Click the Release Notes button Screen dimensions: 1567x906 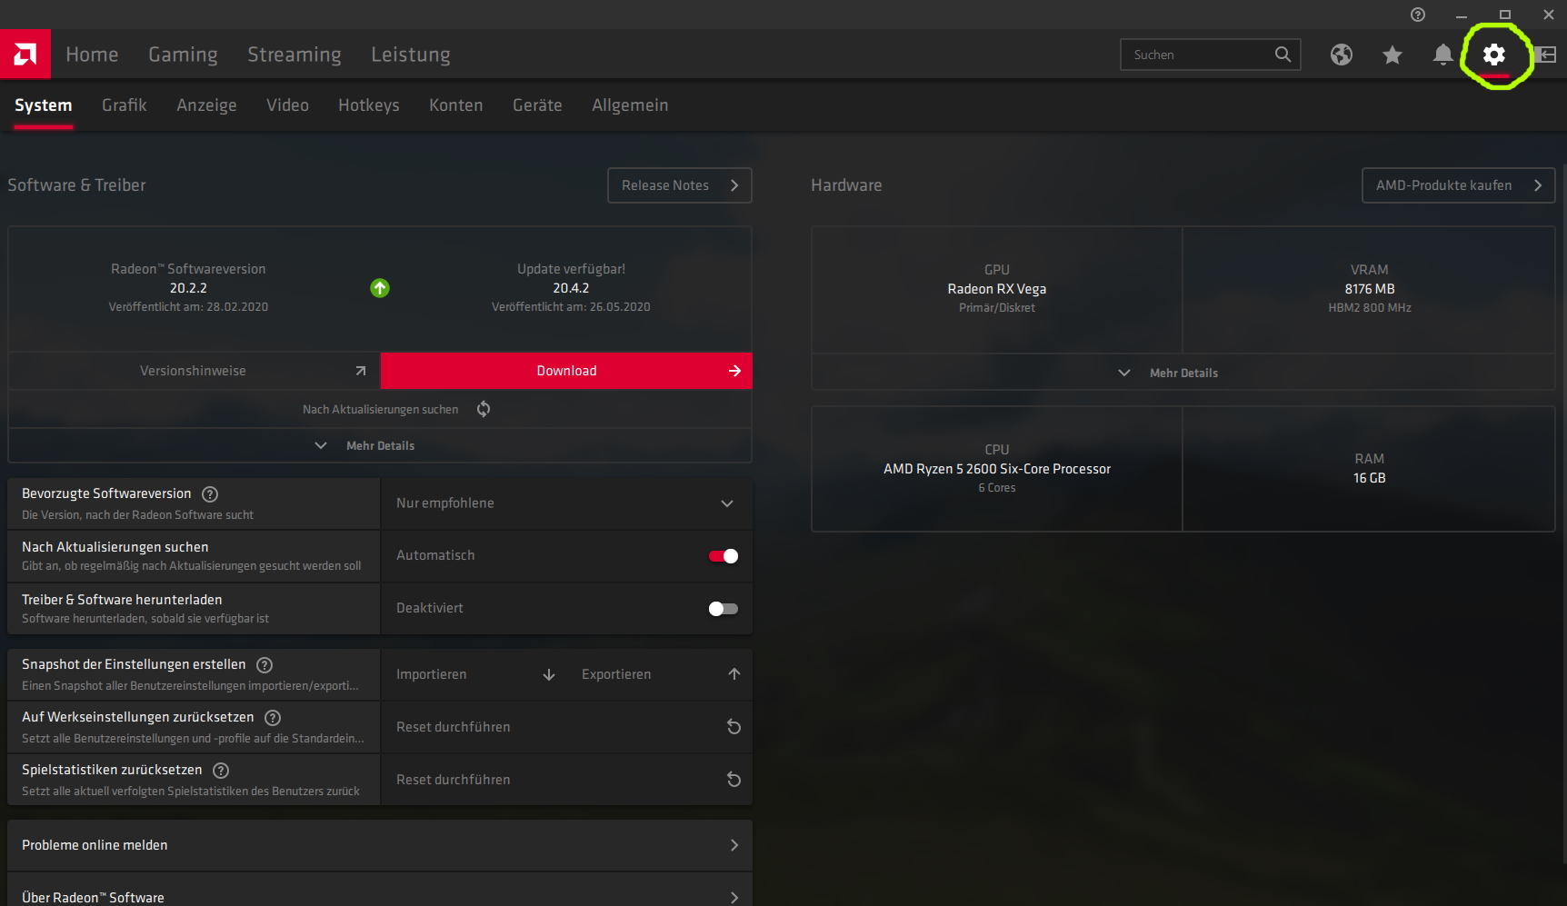(680, 185)
